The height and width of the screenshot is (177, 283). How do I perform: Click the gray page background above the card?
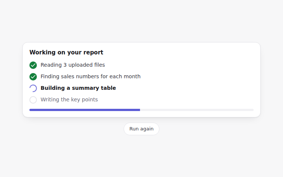(141, 20)
